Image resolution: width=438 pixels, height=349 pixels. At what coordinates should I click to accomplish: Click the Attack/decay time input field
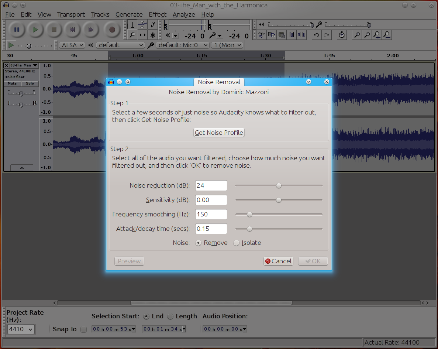coord(211,229)
